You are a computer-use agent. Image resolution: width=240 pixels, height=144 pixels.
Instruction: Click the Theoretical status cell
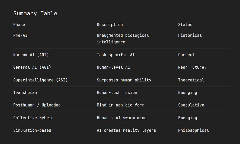191,80
